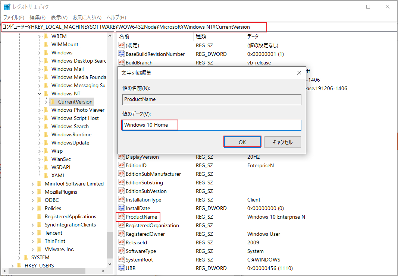This screenshot has width=398, height=276.
Task: Click the REG_DWORD icon beside InstallDate
Action: point(121,208)
